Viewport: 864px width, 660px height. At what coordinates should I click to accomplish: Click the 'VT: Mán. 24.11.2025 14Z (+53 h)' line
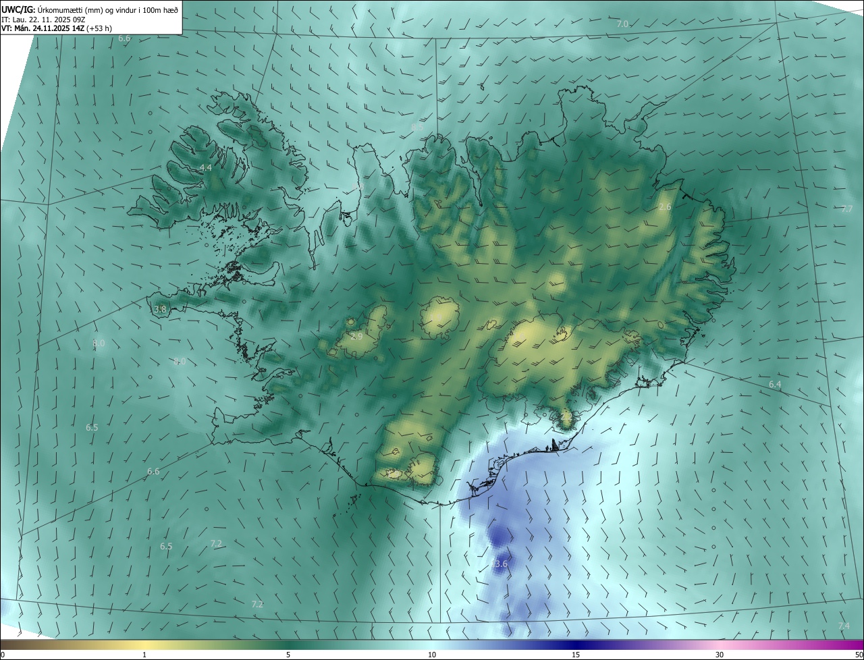(x=57, y=28)
